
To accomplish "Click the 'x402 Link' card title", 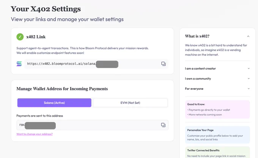I will [x=36, y=37].
